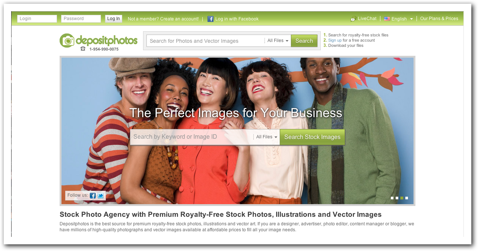Open Our Plans & Prices menu item
The width and height of the screenshot is (478, 251).
(x=439, y=19)
